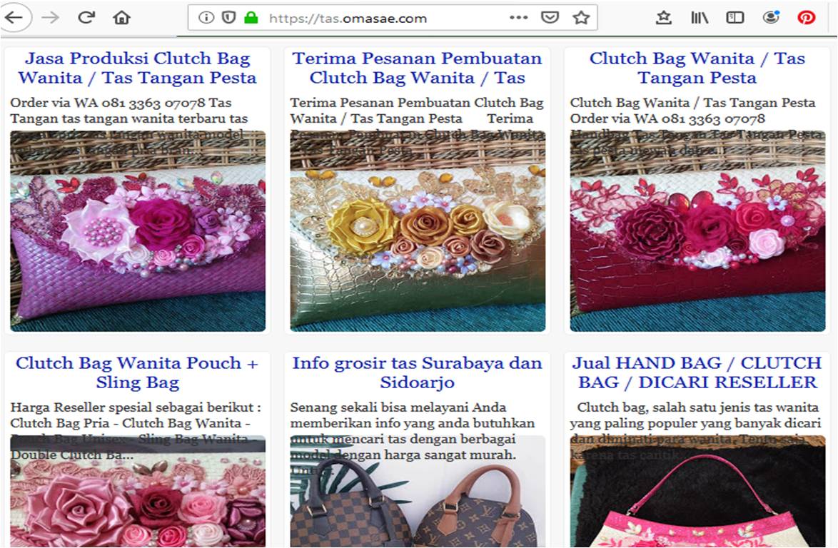Open 'Jual HAND BAG / CLUTCH BAG' post
838x548 pixels.
point(697,372)
